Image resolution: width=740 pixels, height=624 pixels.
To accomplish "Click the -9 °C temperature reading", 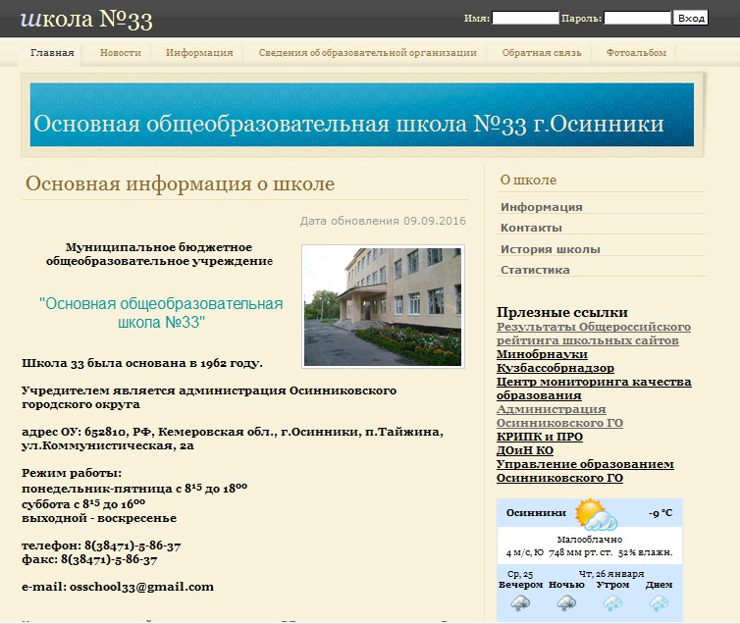I will click(661, 513).
